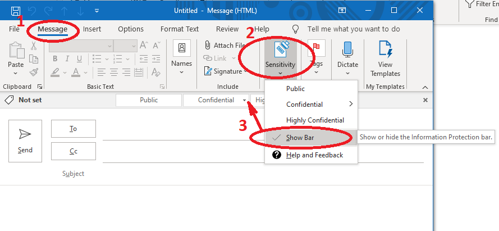Screen dimensions: 499x231
Task: Switch to the Message tab
Action: tap(53, 29)
